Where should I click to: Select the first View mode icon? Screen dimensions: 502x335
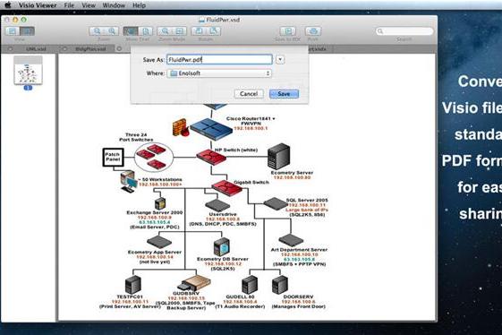13,31
